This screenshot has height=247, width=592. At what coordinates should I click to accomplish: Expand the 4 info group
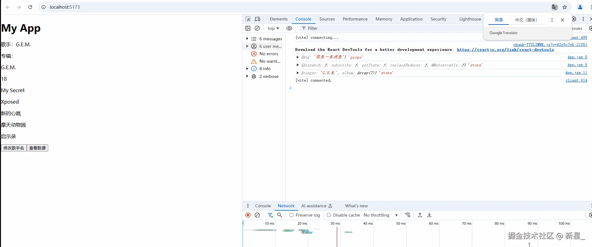pos(247,69)
